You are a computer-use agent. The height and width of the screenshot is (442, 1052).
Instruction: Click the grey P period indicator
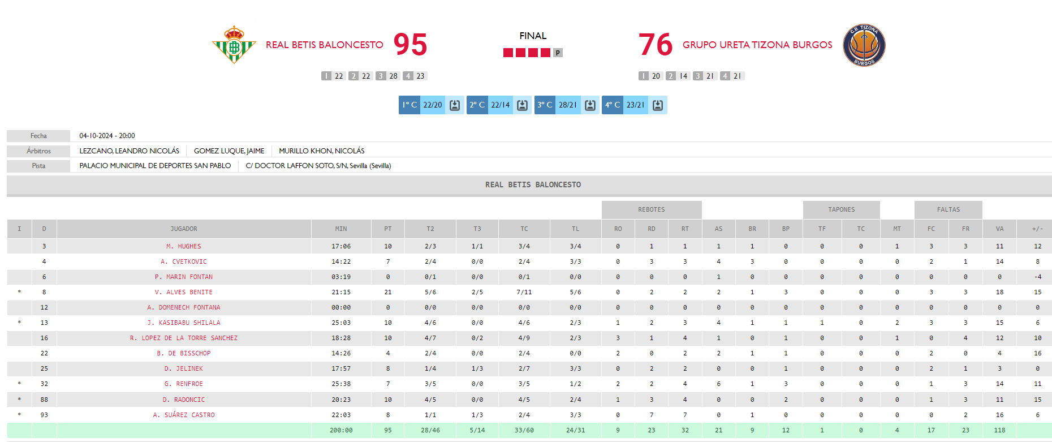pos(558,53)
